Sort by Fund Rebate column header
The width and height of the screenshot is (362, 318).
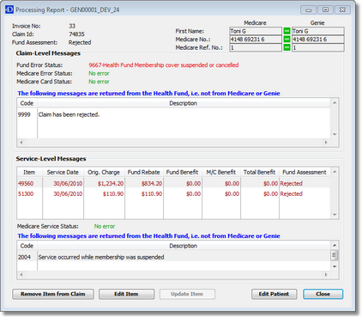click(x=144, y=172)
